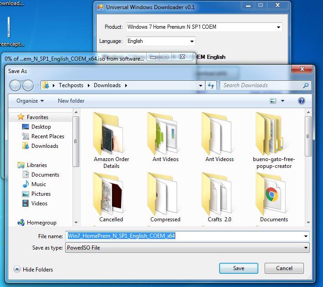Open the Pictures library
Image resolution: width=323 pixels, height=287 pixels.
(x=36, y=194)
